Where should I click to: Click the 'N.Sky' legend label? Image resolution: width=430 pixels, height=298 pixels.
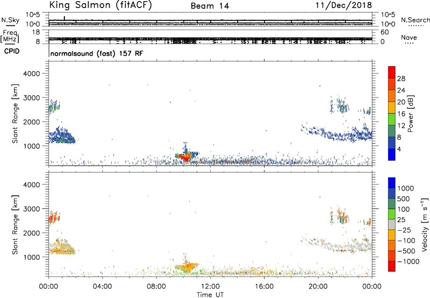(10, 20)
